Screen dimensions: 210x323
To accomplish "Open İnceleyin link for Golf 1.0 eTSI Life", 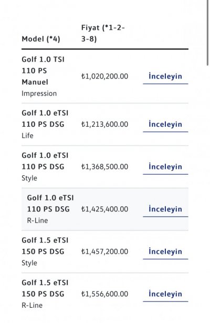I will point(165,125).
